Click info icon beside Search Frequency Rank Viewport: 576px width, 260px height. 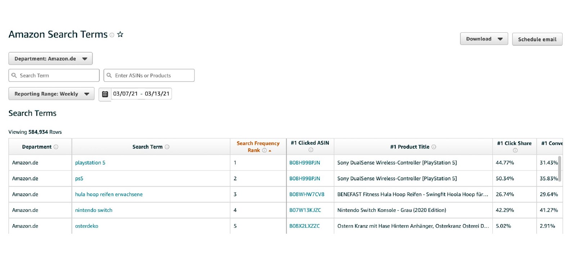coord(264,150)
